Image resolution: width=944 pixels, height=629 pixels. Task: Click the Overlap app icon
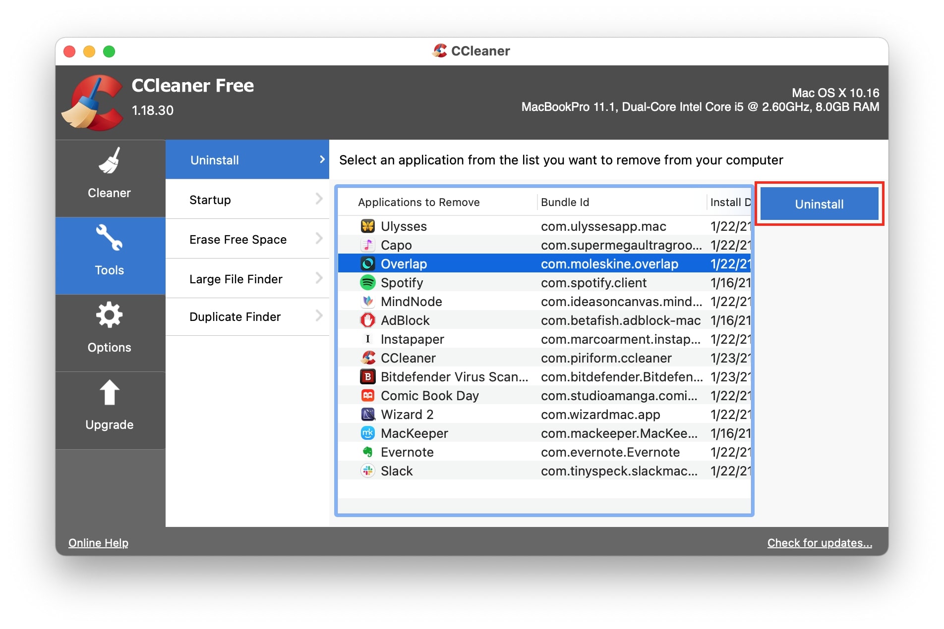coord(367,264)
